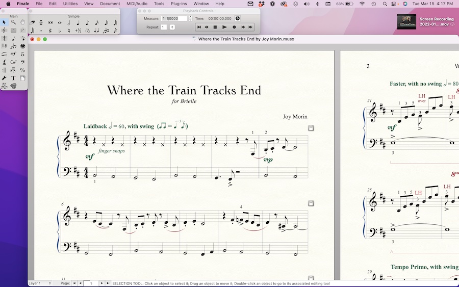Choose the Text tool in Main palette

click(13, 78)
